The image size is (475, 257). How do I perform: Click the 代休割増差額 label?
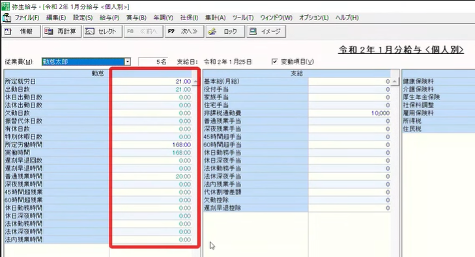click(x=222, y=193)
